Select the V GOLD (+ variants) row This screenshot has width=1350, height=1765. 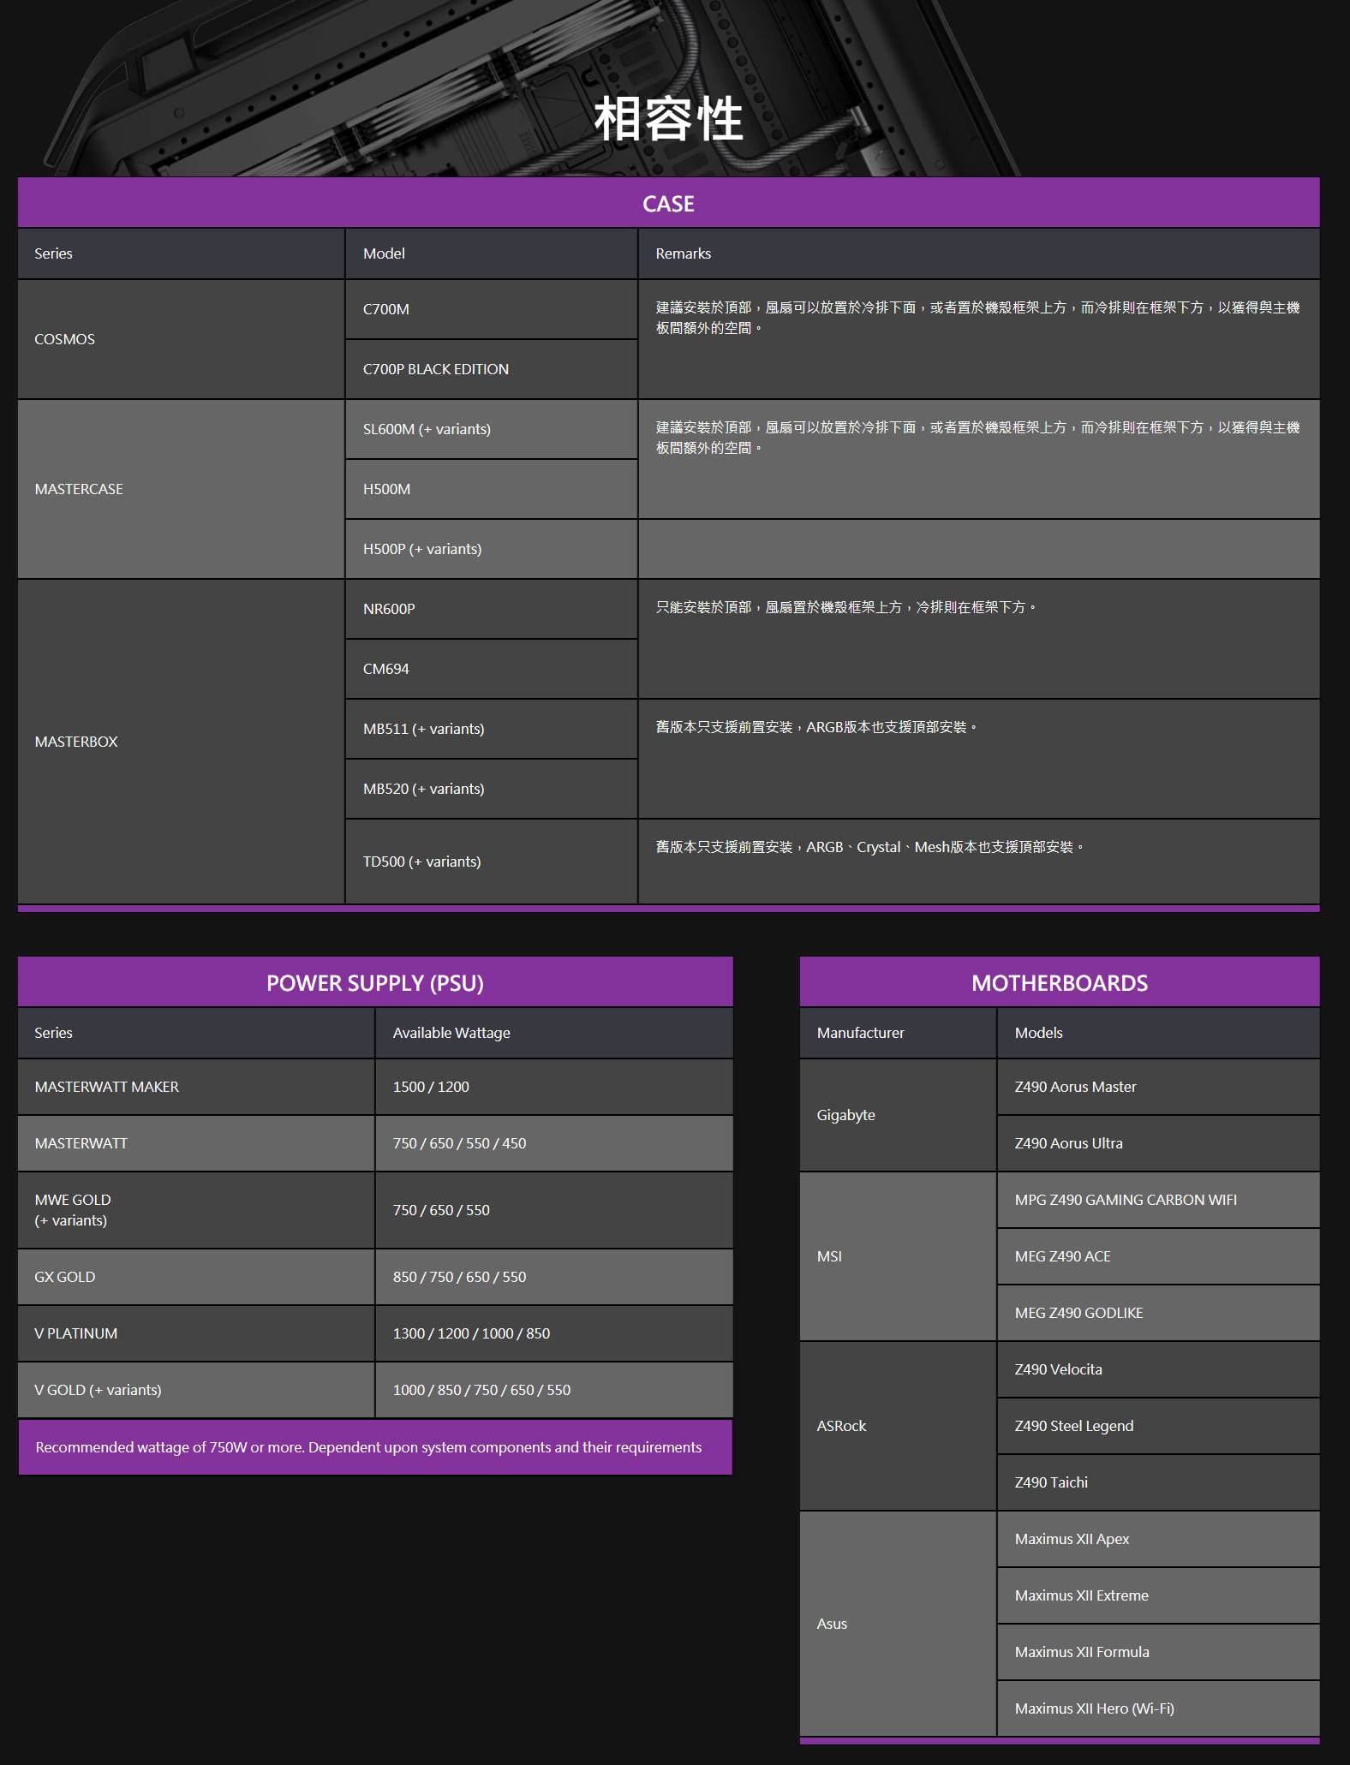point(375,1390)
